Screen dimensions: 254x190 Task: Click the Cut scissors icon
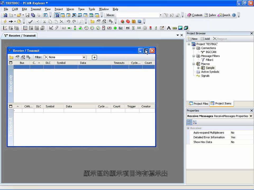44,21
